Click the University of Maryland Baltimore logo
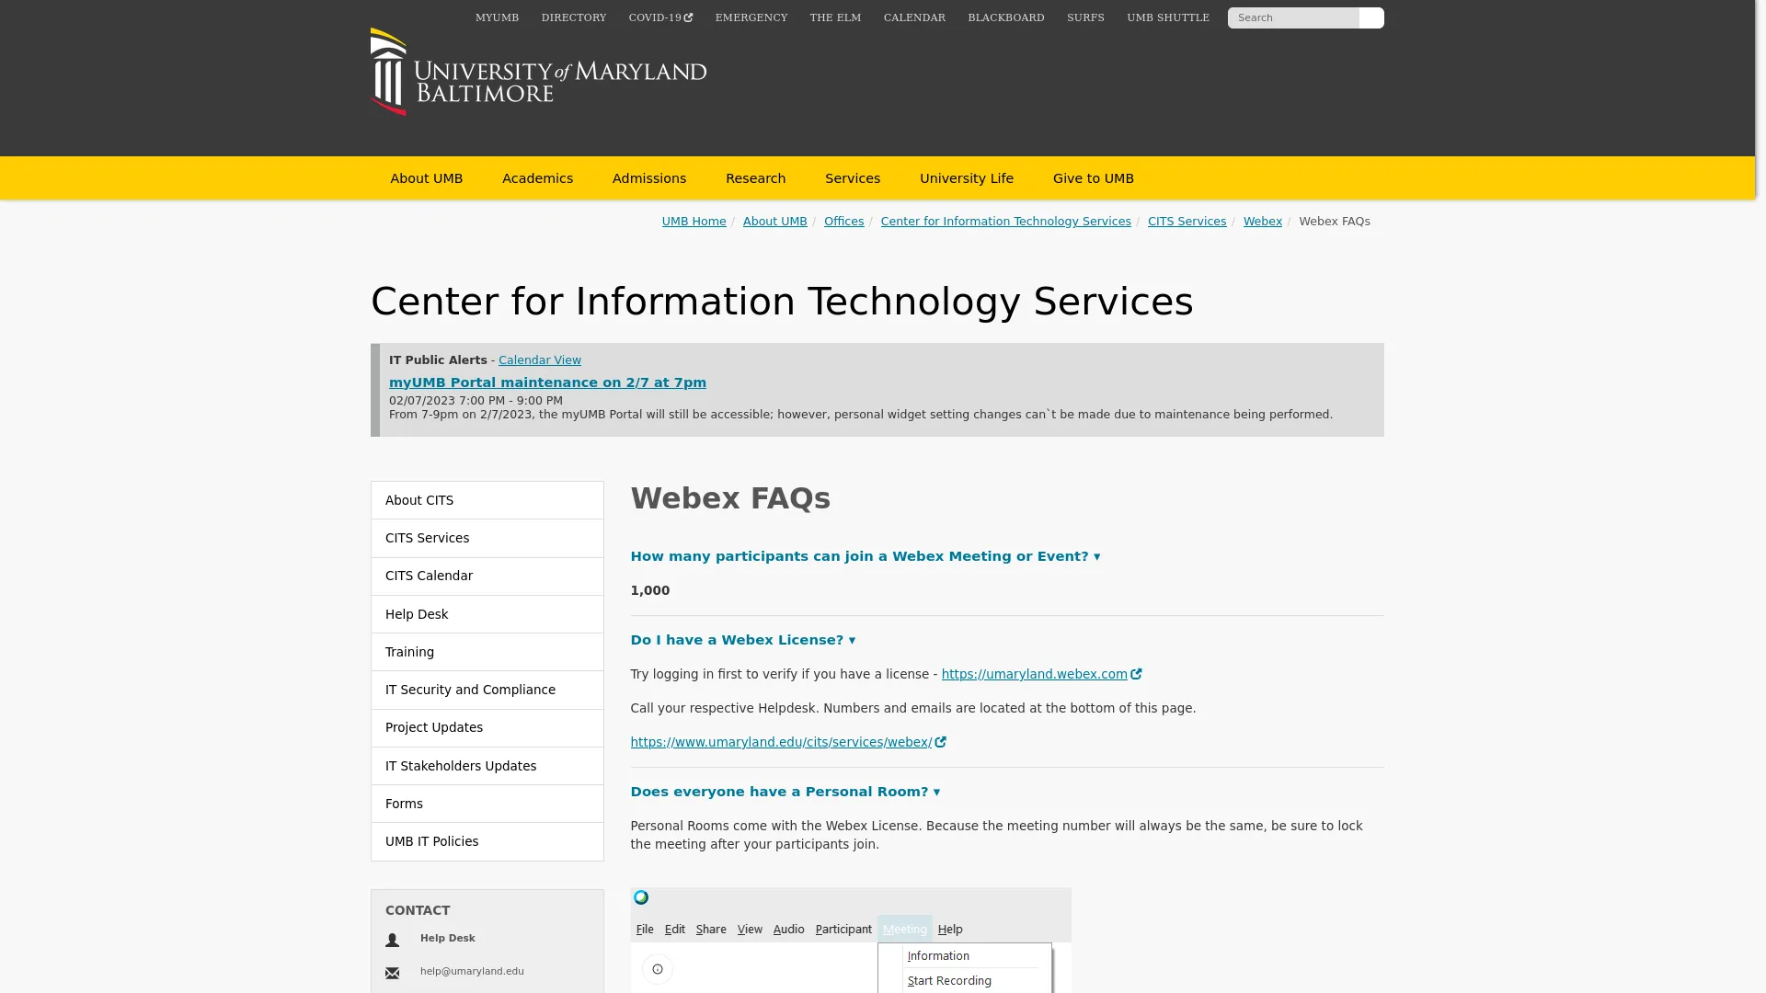Viewport: 1766px width, 993px height. click(x=538, y=72)
